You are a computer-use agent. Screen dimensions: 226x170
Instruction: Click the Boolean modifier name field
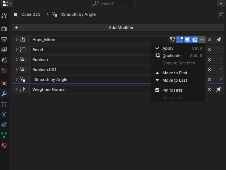[x=90, y=60]
